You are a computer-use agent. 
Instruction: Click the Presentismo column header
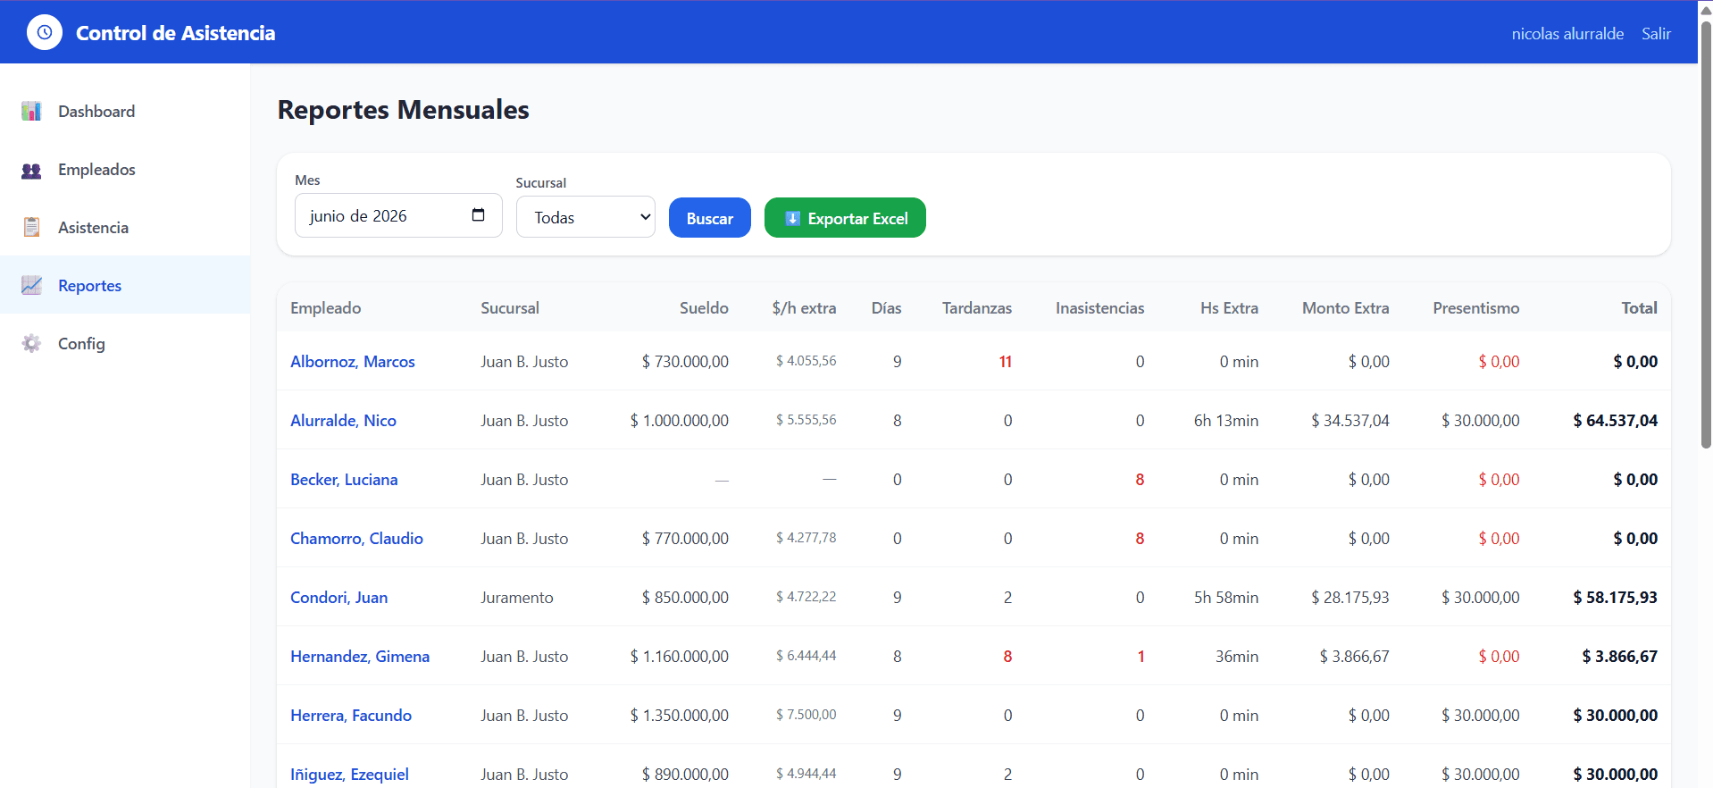(1475, 308)
